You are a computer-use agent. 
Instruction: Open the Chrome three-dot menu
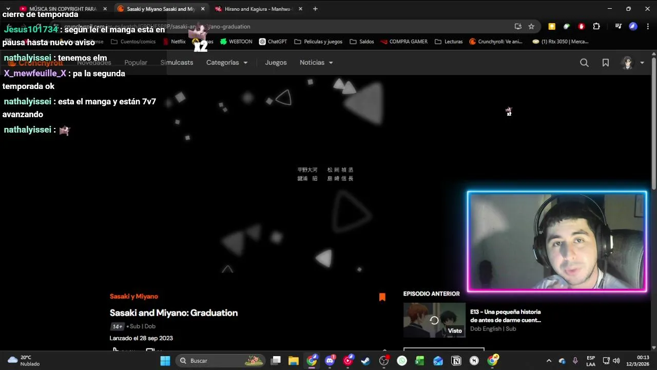click(648, 26)
